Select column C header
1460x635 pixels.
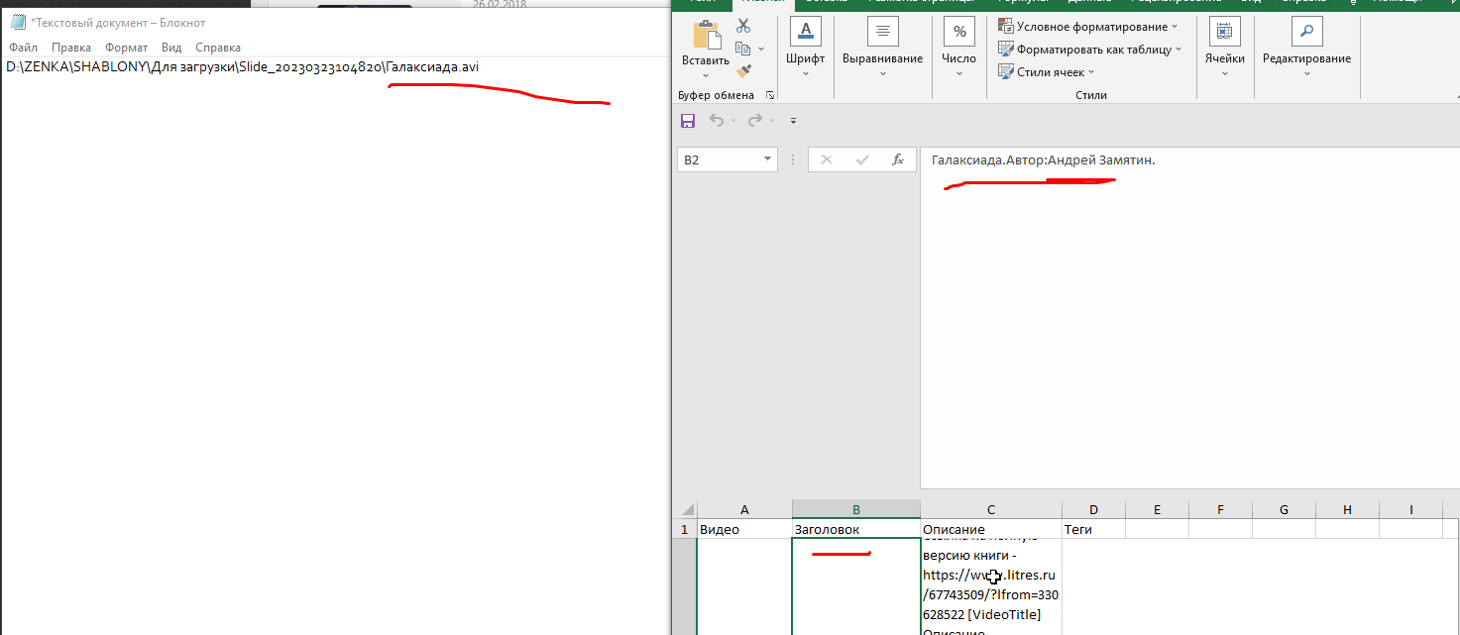(x=991, y=509)
